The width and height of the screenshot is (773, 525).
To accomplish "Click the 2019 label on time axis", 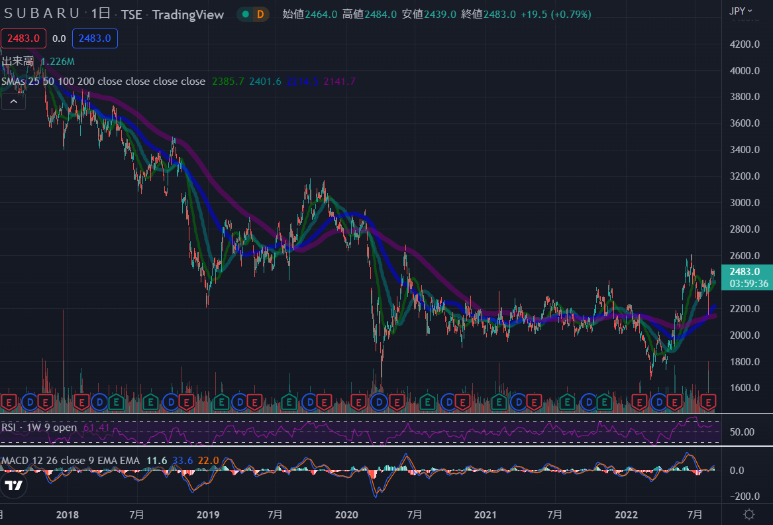I will 208,515.
